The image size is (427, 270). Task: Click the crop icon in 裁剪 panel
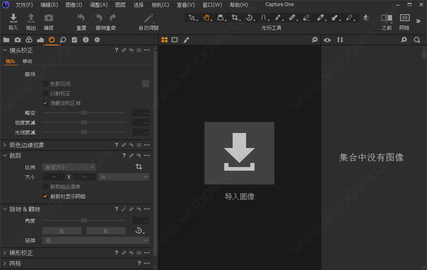point(138,166)
